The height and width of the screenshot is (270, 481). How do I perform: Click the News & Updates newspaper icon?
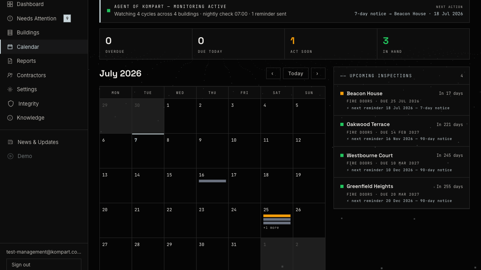(x=10, y=142)
